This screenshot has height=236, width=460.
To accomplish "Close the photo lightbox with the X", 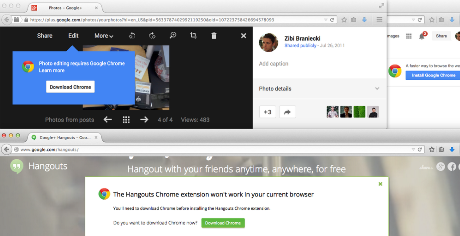I will [x=244, y=36].
